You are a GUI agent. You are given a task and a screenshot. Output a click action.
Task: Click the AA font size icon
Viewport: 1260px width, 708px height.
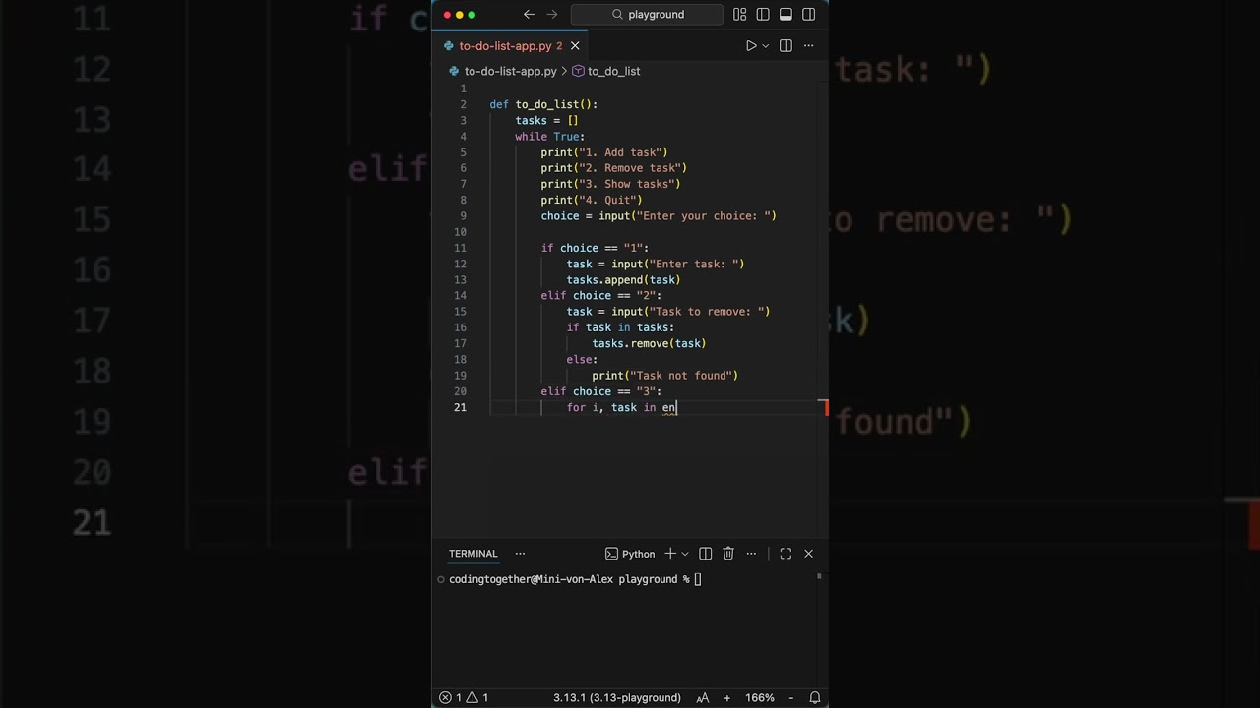coord(703,697)
